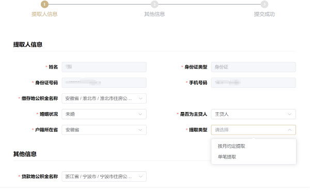Click the chevron in the 婚姻状况 field

tap(141, 114)
